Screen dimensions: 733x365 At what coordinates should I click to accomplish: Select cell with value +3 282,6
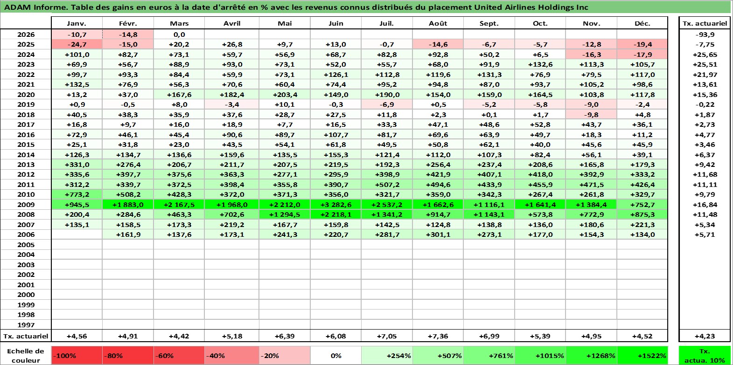coord(336,205)
